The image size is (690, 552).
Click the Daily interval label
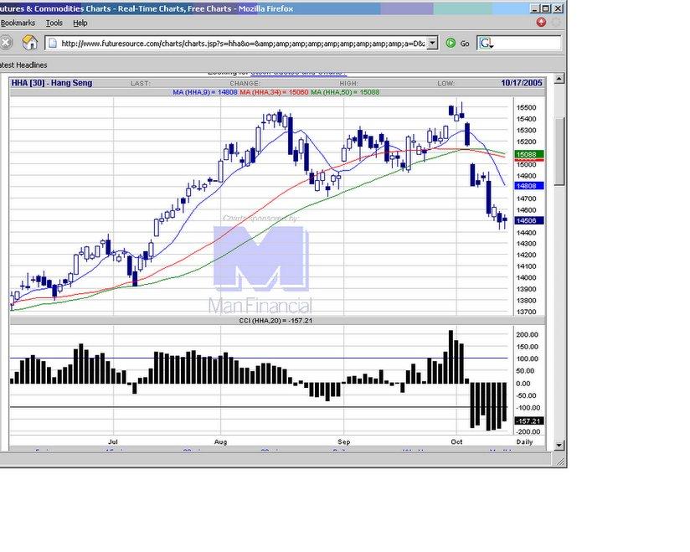(x=524, y=441)
